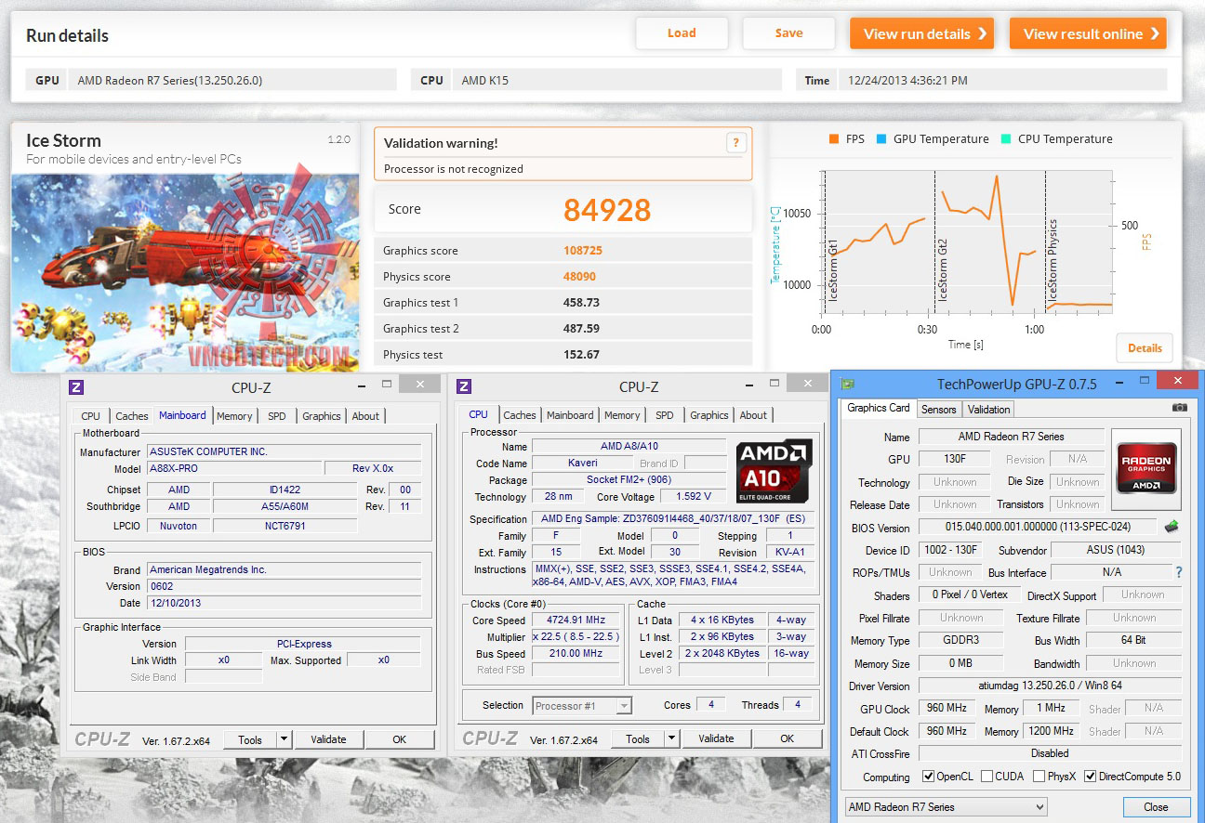Click the Z title icon of the Mainboard CPU-Z window

pos(76,386)
